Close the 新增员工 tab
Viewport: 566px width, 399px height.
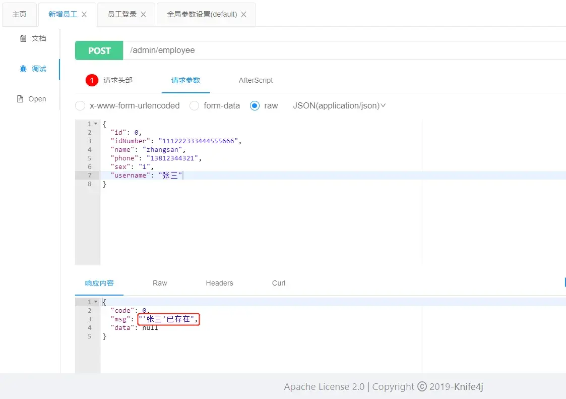pos(84,15)
